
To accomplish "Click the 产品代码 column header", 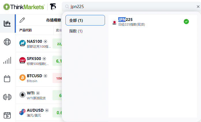I will (x=25, y=30).
